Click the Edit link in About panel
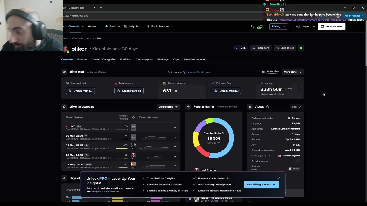This screenshot has width=367, height=206. click(297, 107)
